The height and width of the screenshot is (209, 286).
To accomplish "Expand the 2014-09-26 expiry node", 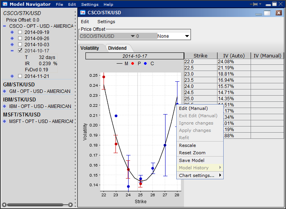I will pos(12,38).
